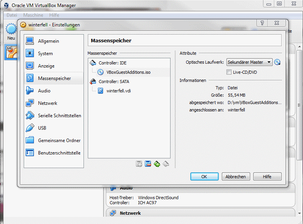303x224 pixels.
Task: Select VBoxGuestAdditions.iso disc entry
Action: [x=128, y=72]
